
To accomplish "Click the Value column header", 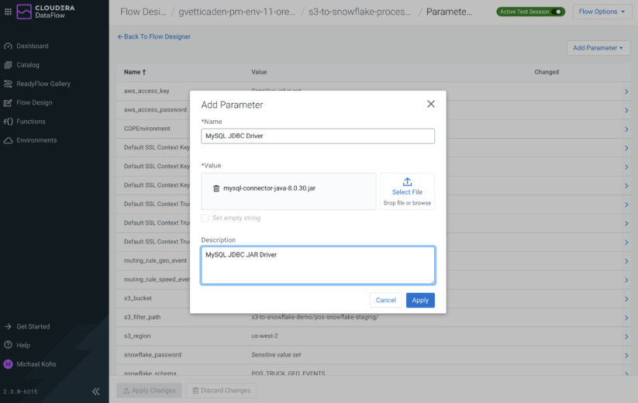I will pyautogui.click(x=259, y=72).
